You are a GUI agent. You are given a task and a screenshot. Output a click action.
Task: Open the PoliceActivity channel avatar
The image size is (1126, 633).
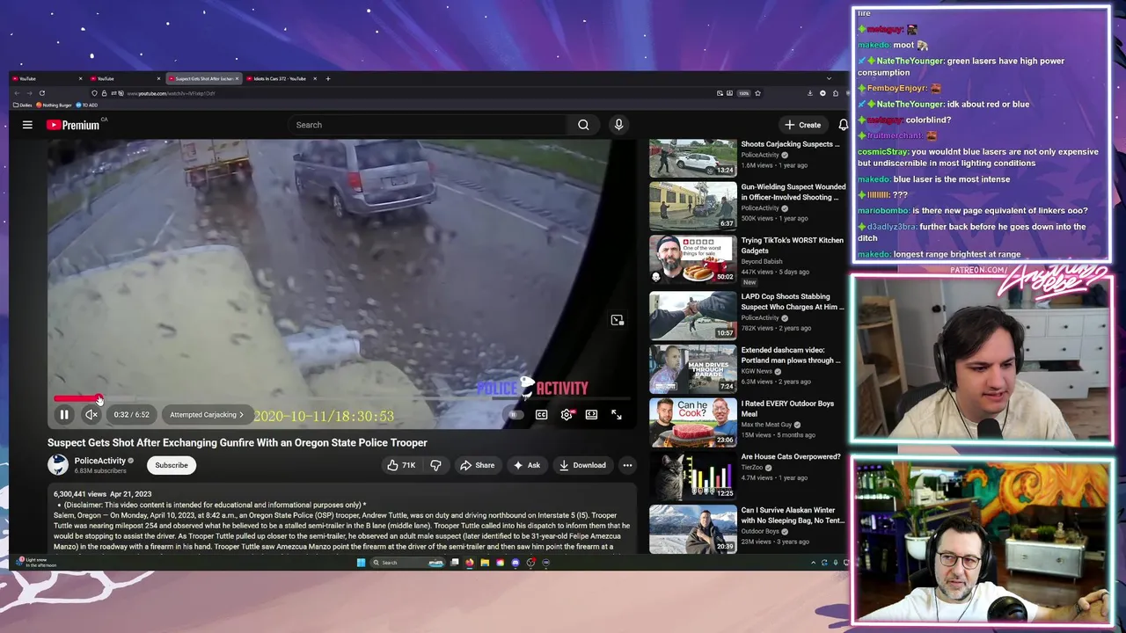click(58, 465)
